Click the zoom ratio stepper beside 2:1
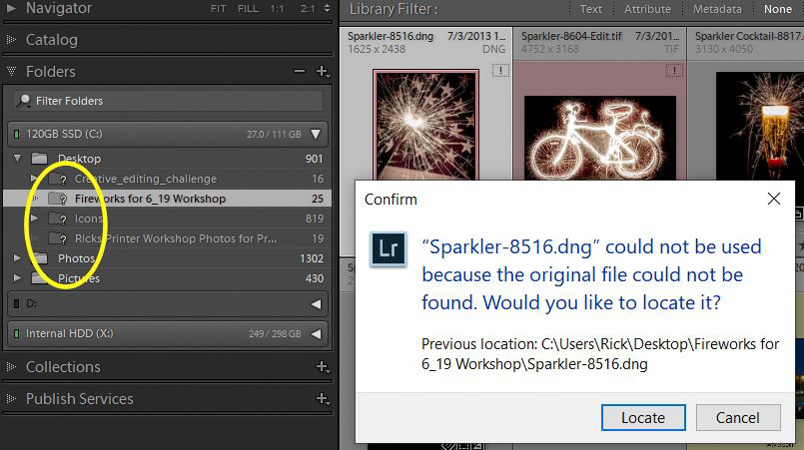 [x=327, y=9]
